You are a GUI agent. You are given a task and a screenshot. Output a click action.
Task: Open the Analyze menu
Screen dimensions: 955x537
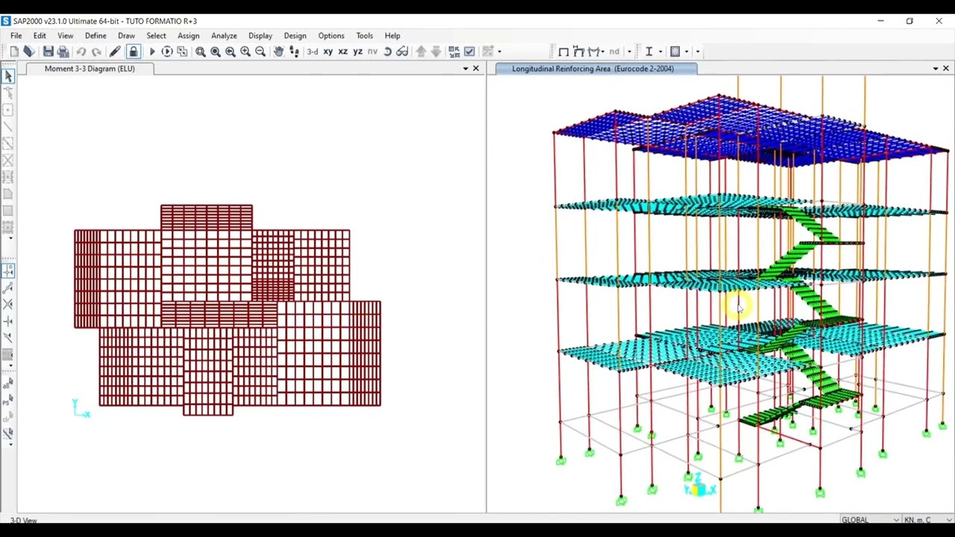tap(224, 36)
